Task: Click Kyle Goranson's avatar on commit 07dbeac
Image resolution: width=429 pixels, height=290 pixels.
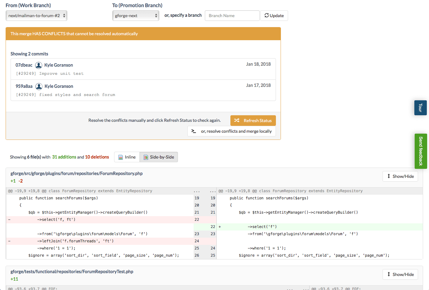Action: [x=38, y=65]
